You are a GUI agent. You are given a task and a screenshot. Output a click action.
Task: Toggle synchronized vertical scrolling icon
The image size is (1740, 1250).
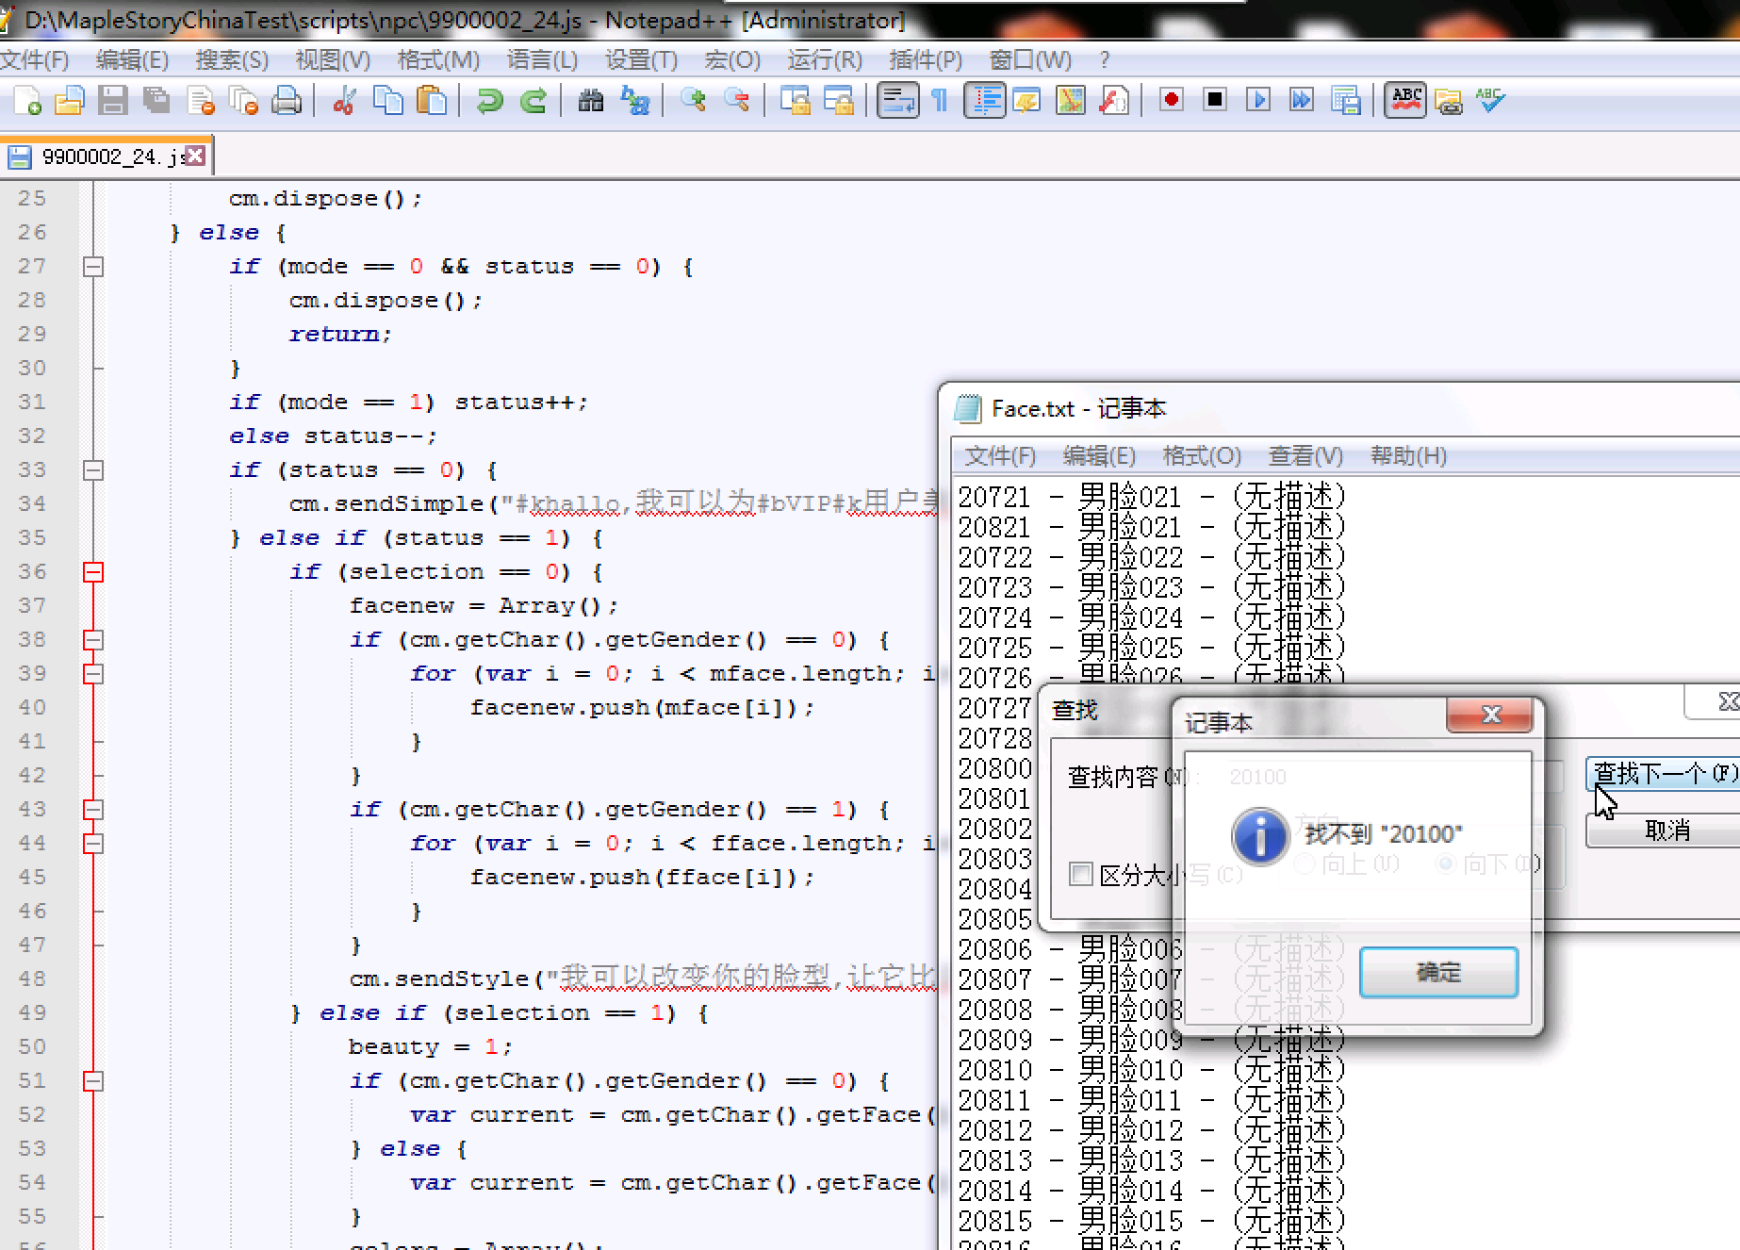(795, 101)
